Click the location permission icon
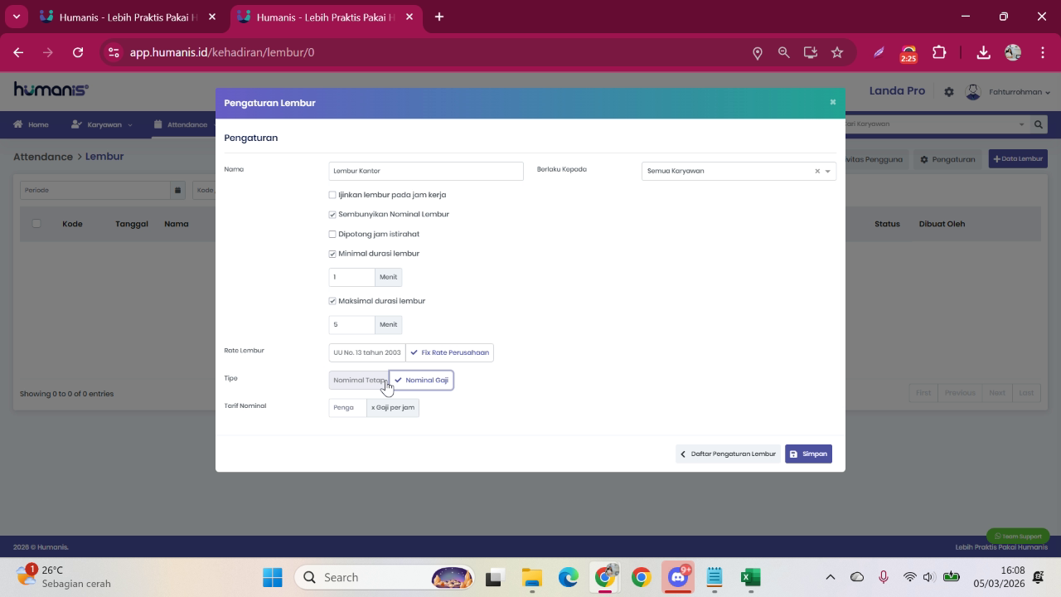1061x597 pixels. pyautogui.click(x=757, y=52)
